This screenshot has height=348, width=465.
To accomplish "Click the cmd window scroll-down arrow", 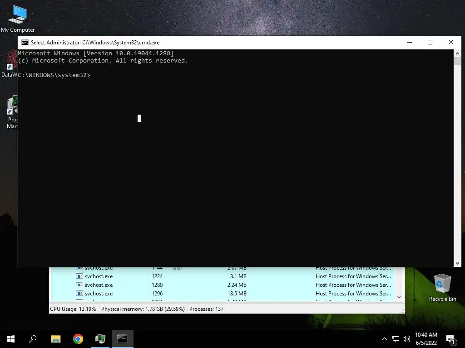I will click(457, 263).
